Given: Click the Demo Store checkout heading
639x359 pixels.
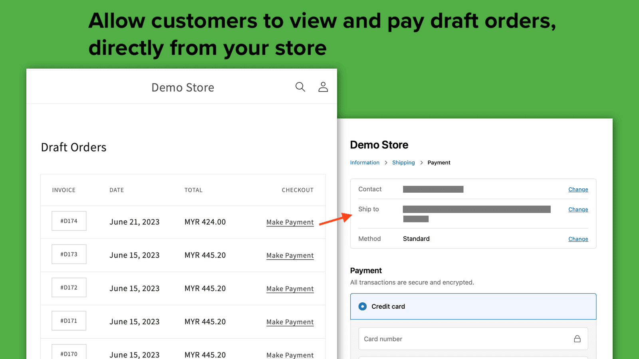Looking at the screenshot, I should 379,144.
